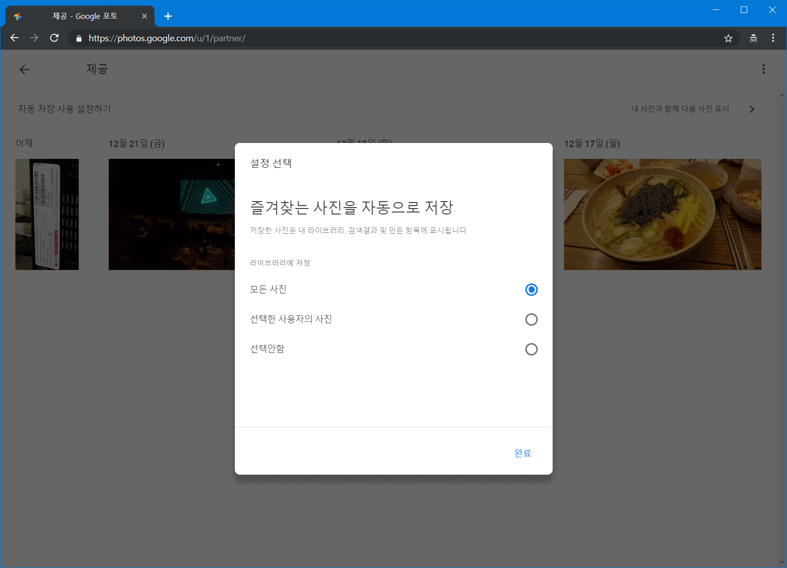This screenshot has height=568, width=787.
Task: Open the incognito profile icon
Action: [x=753, y=38]
